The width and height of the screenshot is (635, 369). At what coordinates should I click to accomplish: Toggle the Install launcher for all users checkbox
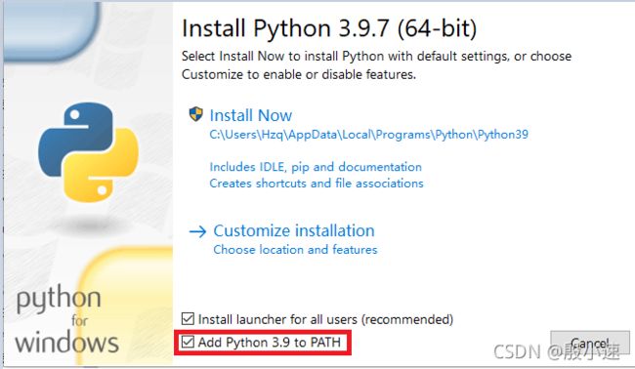coord(188,319)
